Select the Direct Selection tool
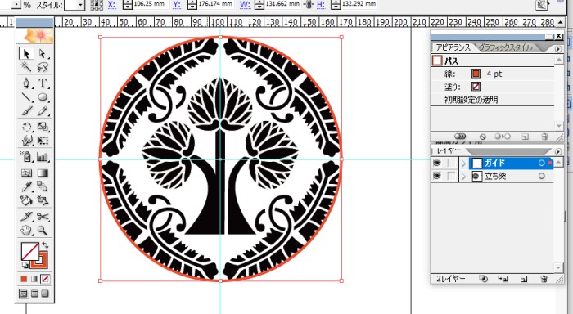The width and height of the screenshot is (573, 314). click(43, 54)
